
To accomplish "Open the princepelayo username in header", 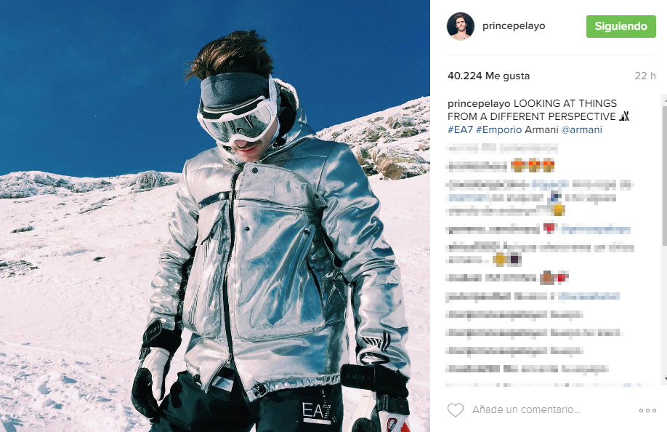I will click(514, 26).
